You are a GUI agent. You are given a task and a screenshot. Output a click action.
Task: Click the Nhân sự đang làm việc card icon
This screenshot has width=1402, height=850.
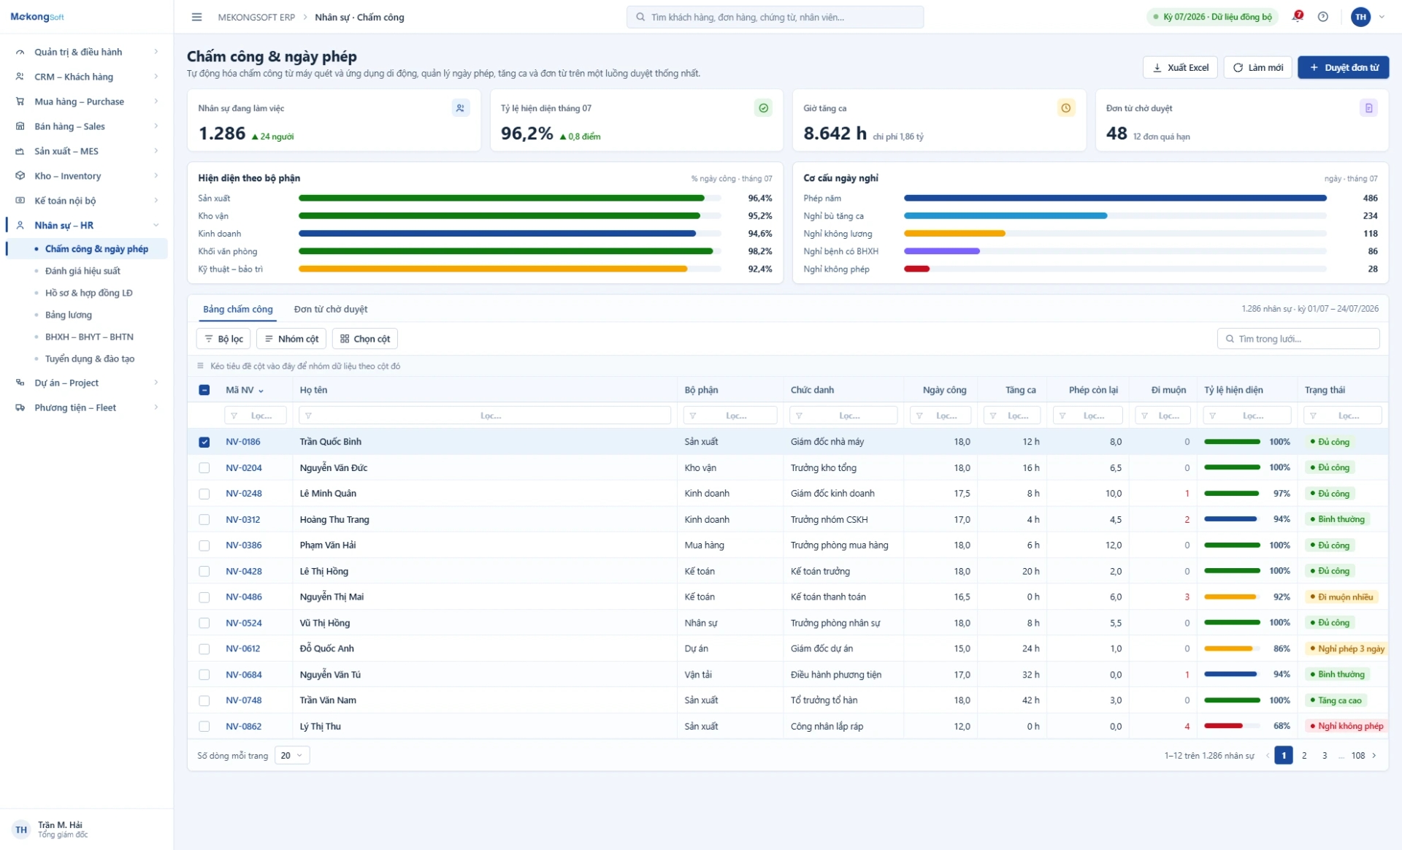(x=460, y=108)
